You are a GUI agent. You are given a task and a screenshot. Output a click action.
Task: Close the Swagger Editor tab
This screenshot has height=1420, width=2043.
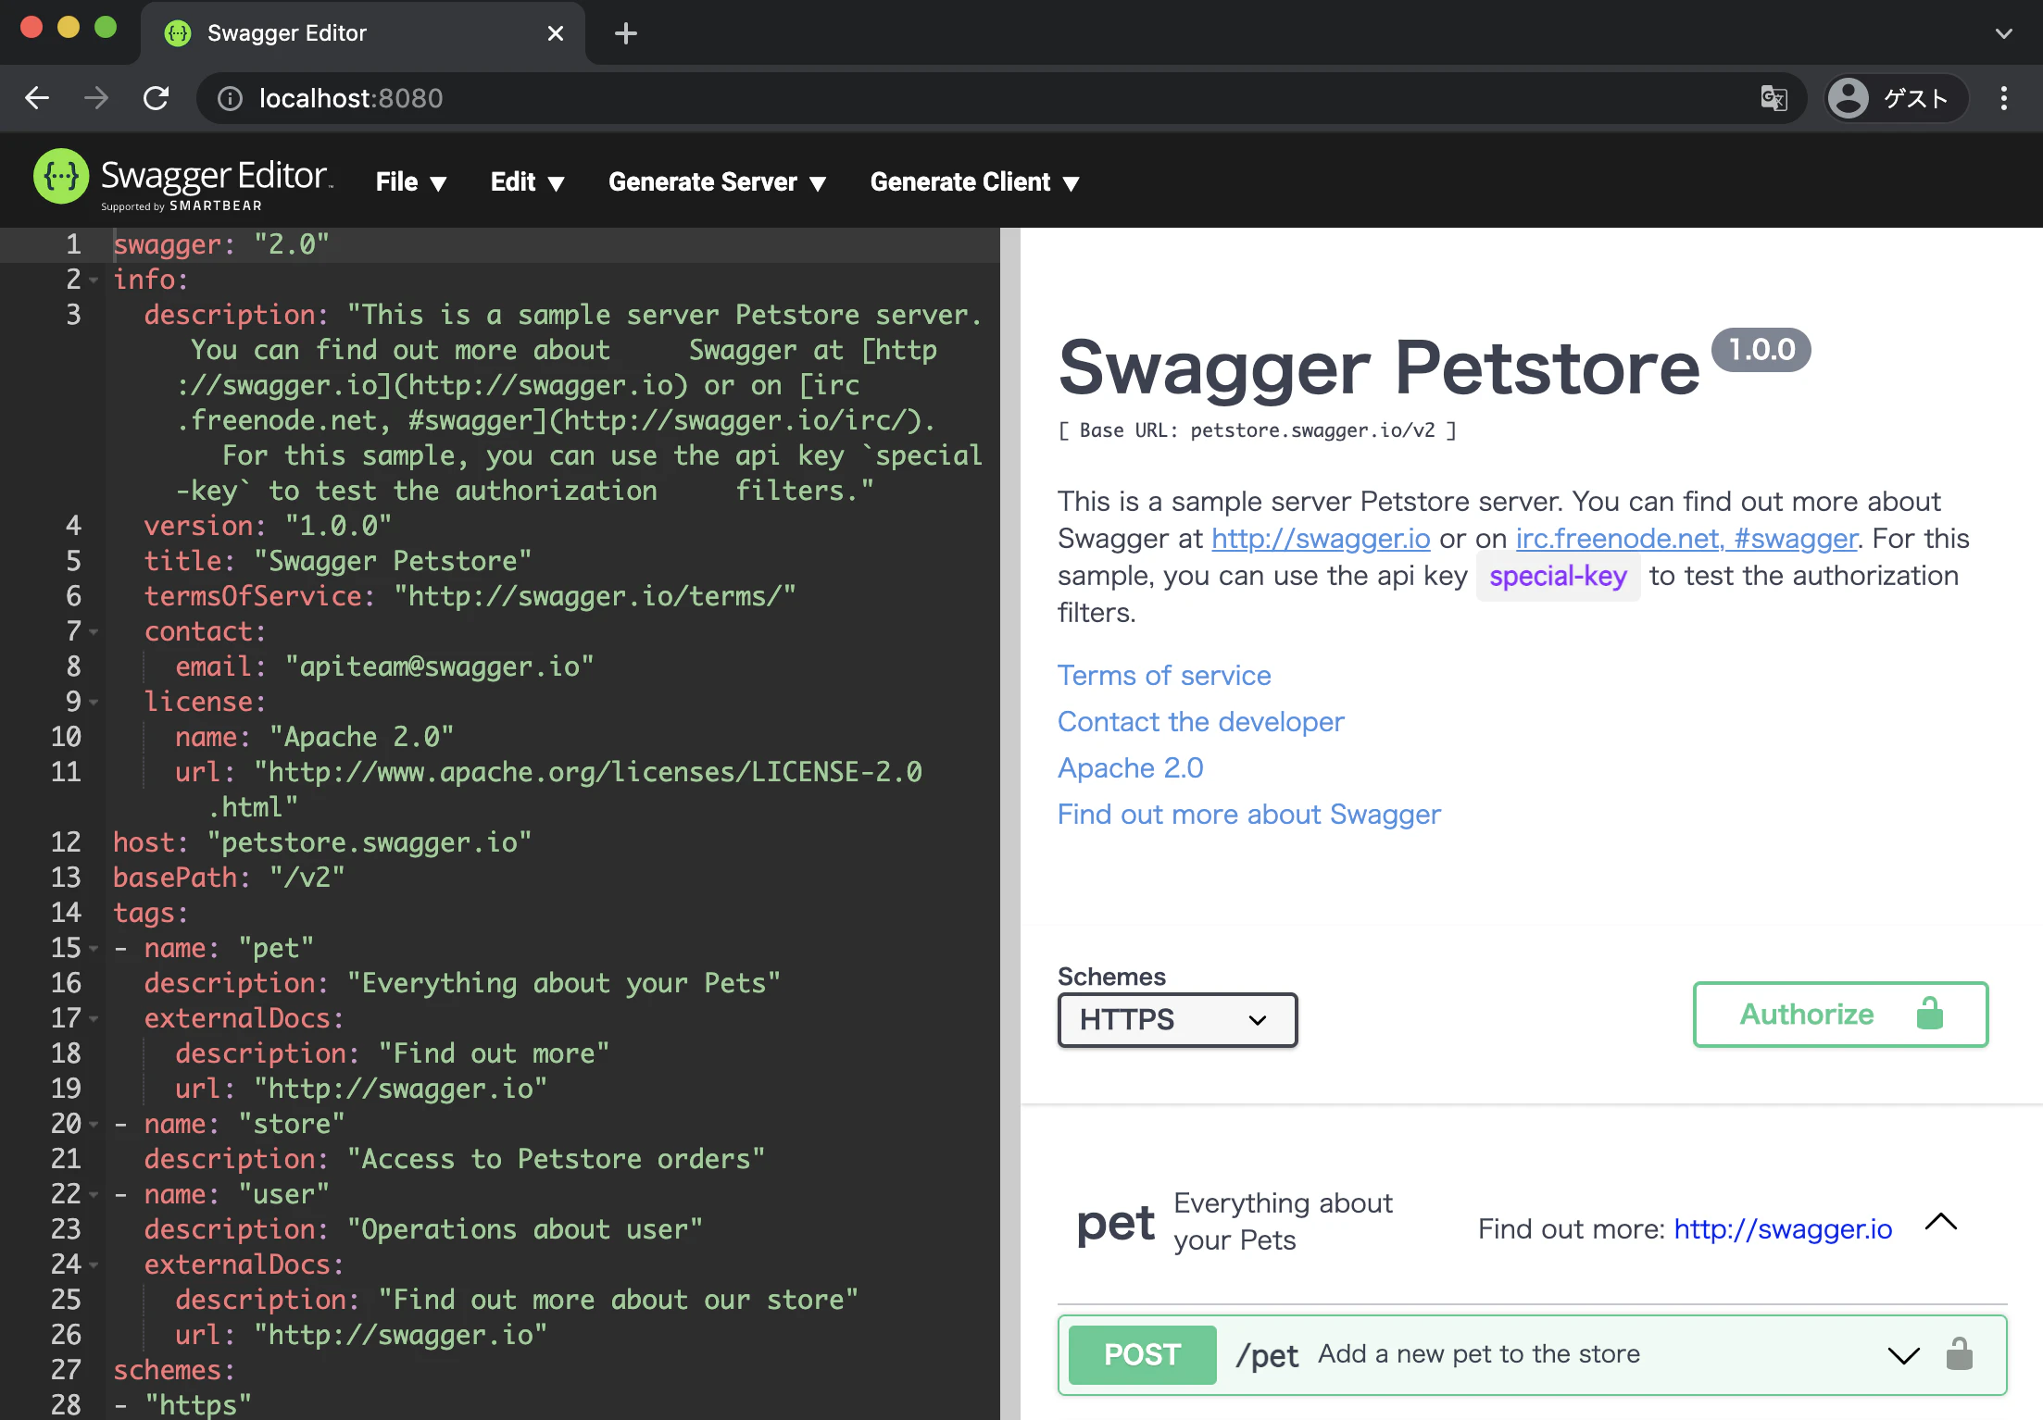(x=556, y=33)
